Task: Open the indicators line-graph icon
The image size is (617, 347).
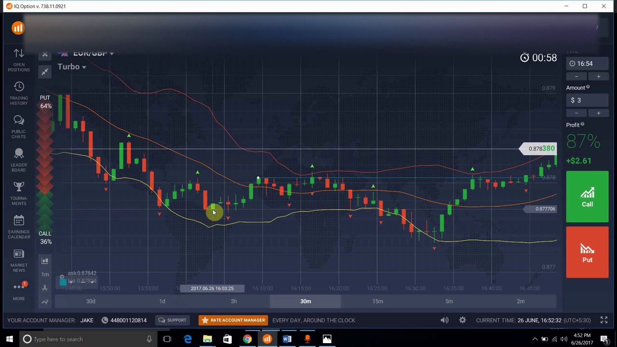Action: 45,302
